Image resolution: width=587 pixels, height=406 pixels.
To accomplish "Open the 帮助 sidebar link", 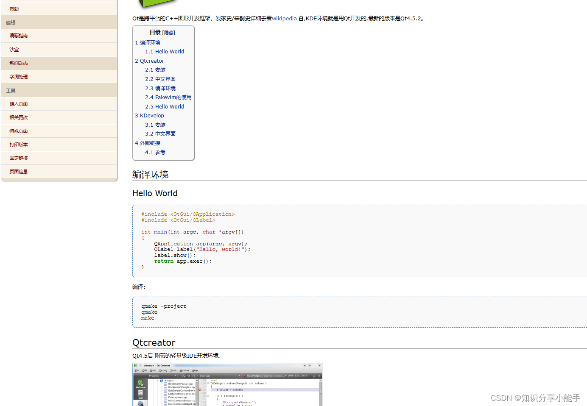I will click(14, 9).
